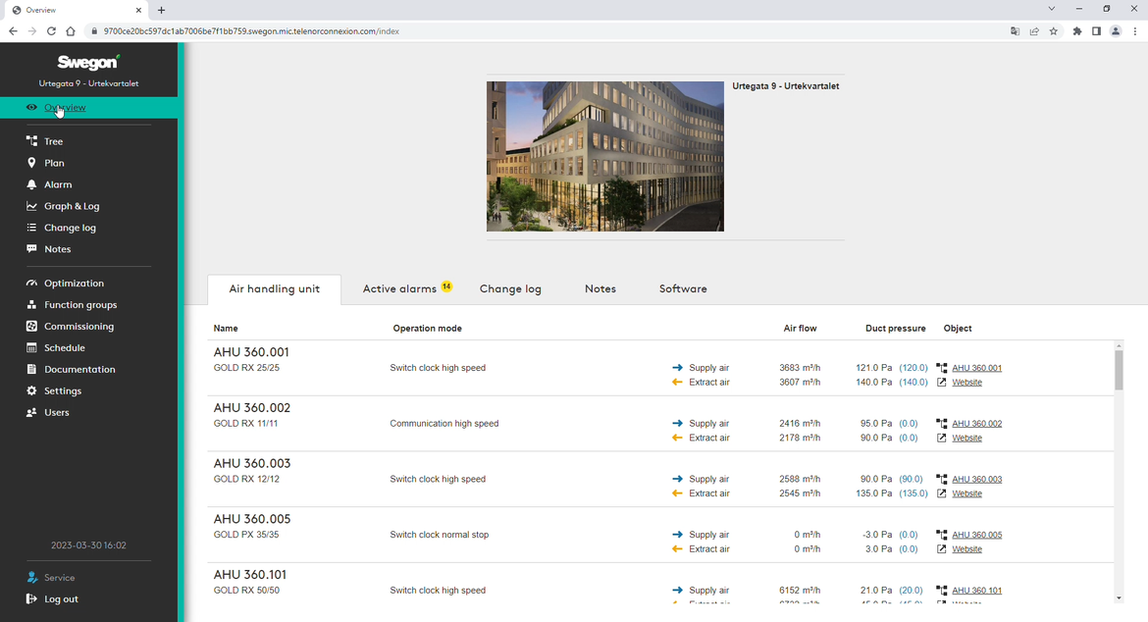1148x622 pixels.
Task: Click the AHU 360.003 unit name
Action: coord(252,464)
